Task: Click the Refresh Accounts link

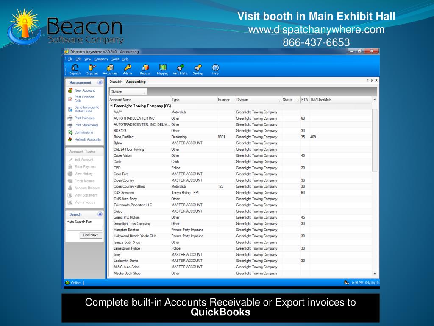Action: pyautogui.click(x=88, y=139)
